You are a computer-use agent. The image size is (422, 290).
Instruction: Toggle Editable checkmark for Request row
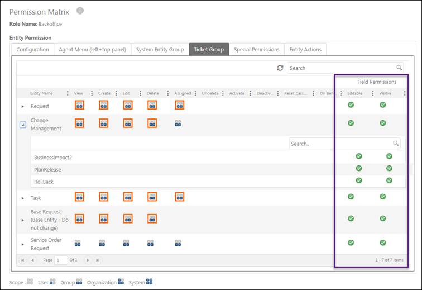(x=351, y=104)
